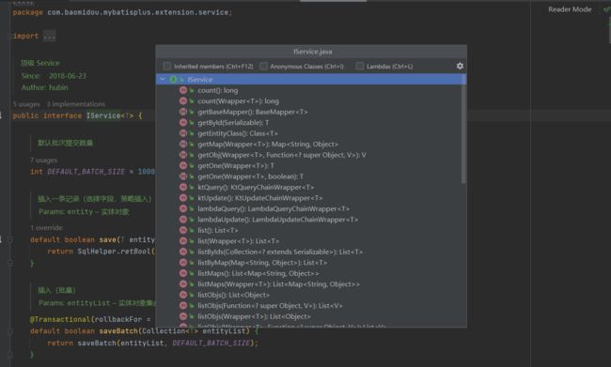The height and width of the screenshot is (367, 611).
Task: Click method icon beside listObjs(): List<Object>
Action: point(183,295)
